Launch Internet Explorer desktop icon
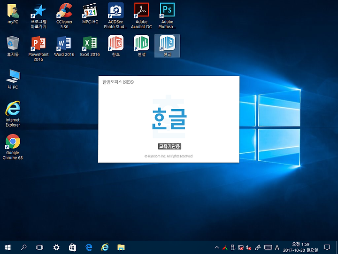 (13, 114)
